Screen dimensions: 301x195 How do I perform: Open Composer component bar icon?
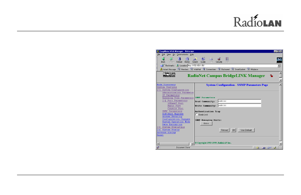[275, 148]
